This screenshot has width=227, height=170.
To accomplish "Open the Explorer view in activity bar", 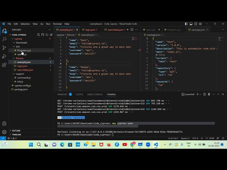I will point(4,31).
